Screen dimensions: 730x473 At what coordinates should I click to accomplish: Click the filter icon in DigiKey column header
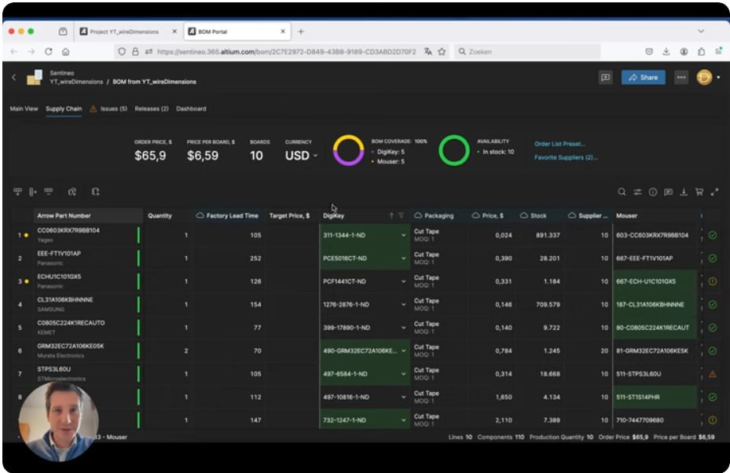pos(402,215)
